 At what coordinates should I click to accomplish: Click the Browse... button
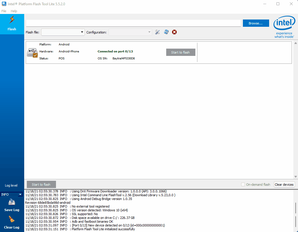(256, 23)
